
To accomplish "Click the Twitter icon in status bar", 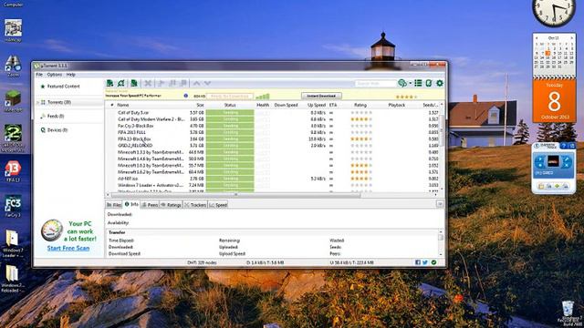I will click(x=425, y=262).
